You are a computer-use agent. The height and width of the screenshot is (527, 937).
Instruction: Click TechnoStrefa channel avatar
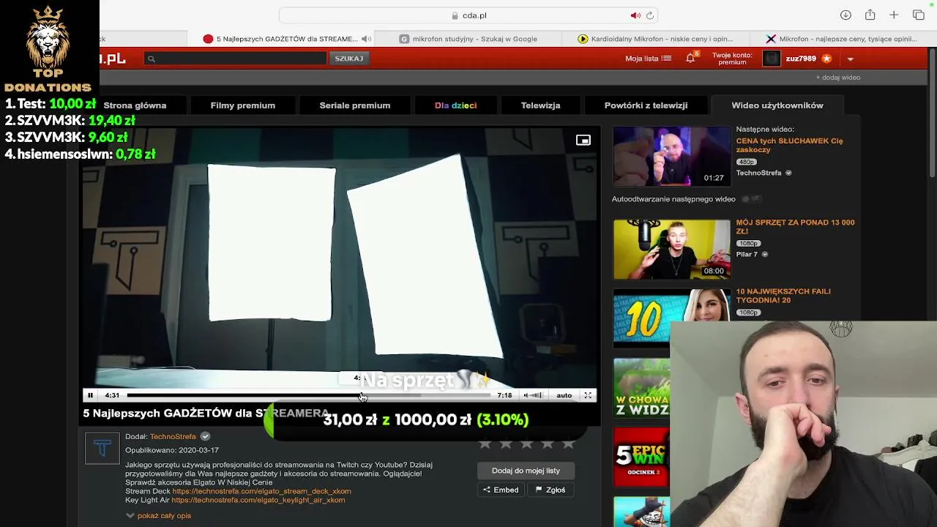[102, 448]
